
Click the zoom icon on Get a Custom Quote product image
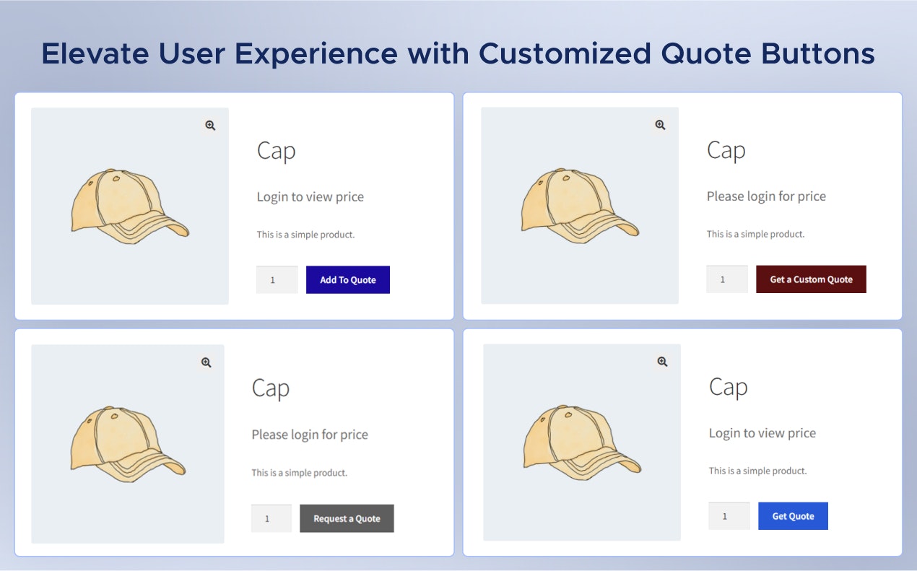[x=660, y=125]
